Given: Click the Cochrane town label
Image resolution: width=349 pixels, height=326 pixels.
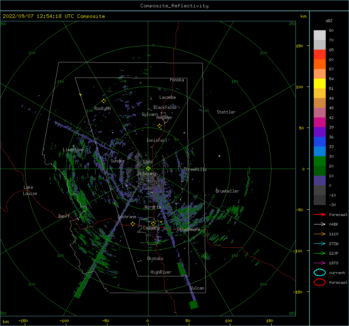Looking at the screenshot, I should (127, 217).
